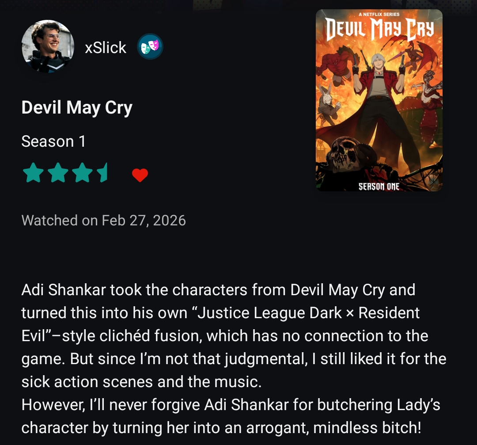477x445 pixels.
Task: Click the second teal rating star
Action: click(58, 173)
